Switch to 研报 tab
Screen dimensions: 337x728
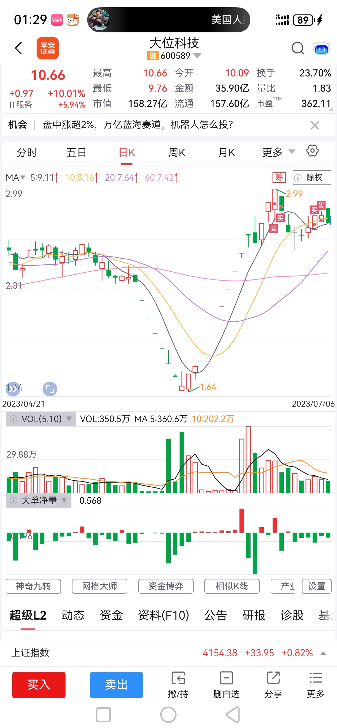pos(254,615)
